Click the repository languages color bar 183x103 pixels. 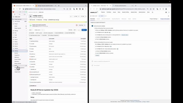click(x=58, y=22)
